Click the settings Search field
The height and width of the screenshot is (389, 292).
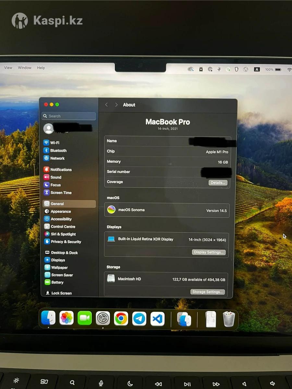click(69, 116)
